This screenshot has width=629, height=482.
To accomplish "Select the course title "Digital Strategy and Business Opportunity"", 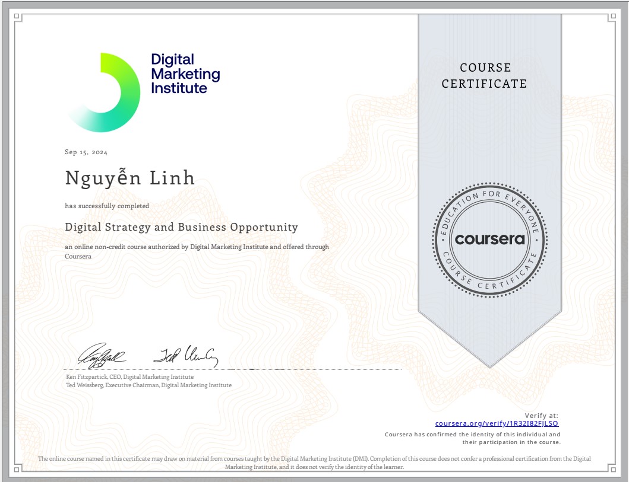I will (x=181, y=227).
